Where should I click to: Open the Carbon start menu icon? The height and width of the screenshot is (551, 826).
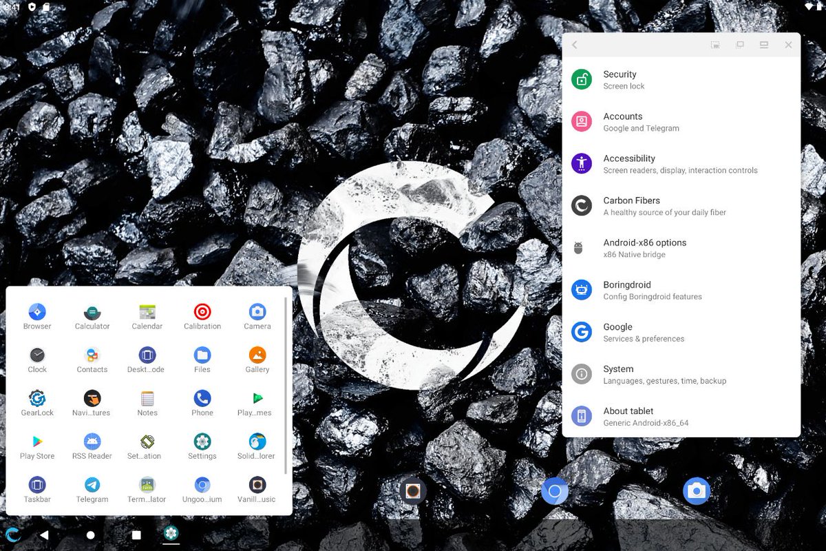point(12,534)
